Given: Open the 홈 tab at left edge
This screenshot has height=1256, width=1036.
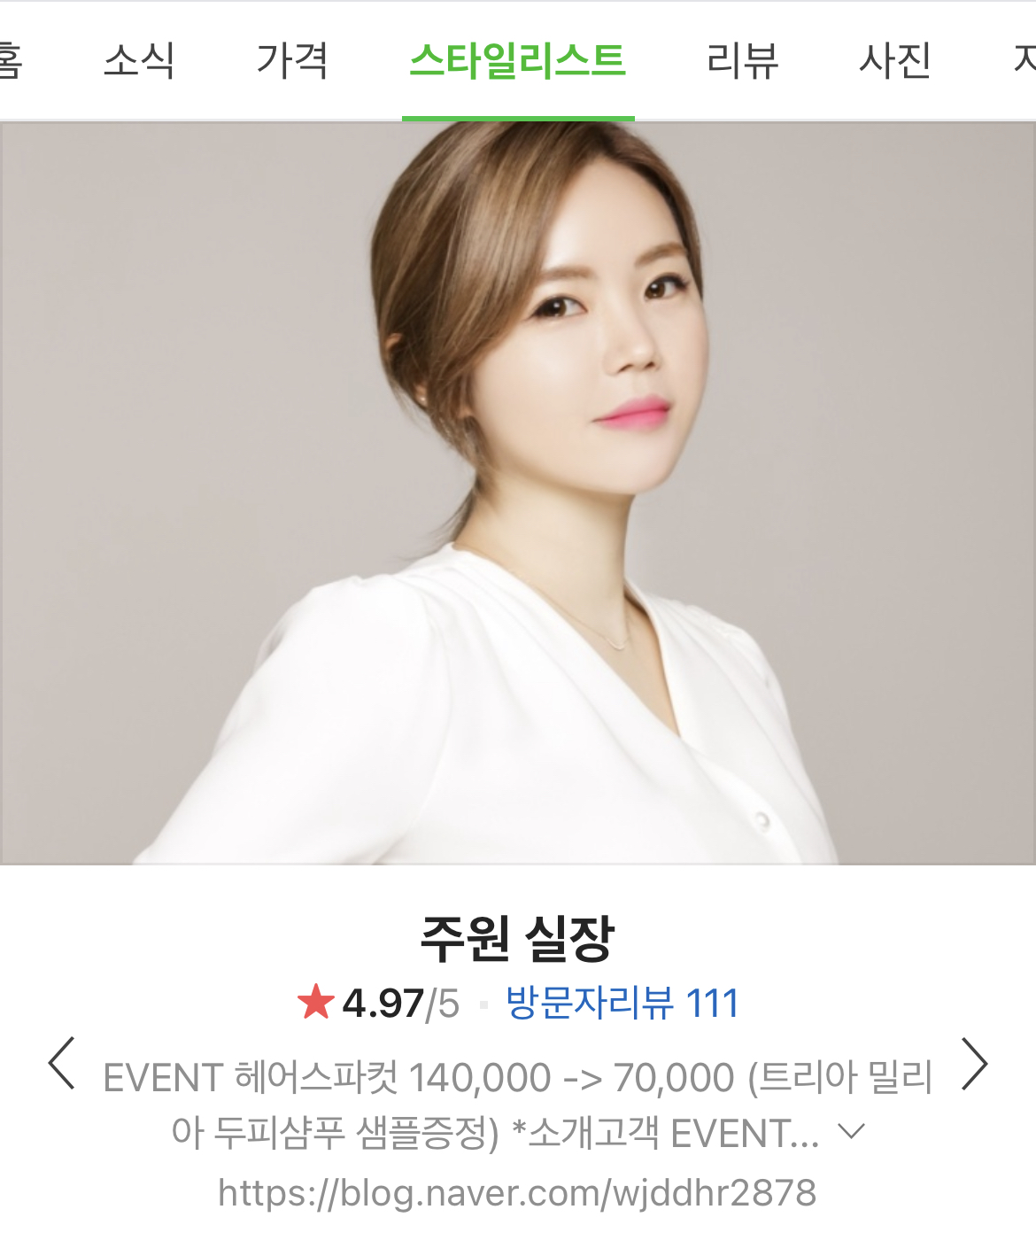Looking at the screenshot, I should click(x=11, y=60).
